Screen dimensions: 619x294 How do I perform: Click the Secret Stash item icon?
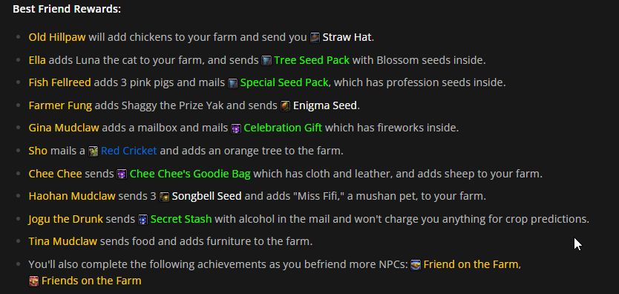pos(143,220)
